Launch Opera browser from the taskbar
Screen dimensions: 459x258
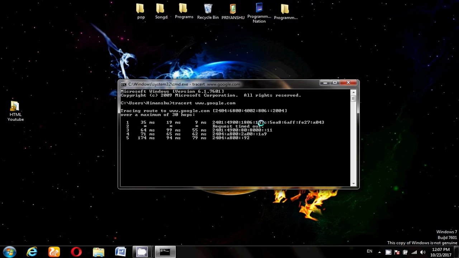pyautogui.click(x=76, y=252)
